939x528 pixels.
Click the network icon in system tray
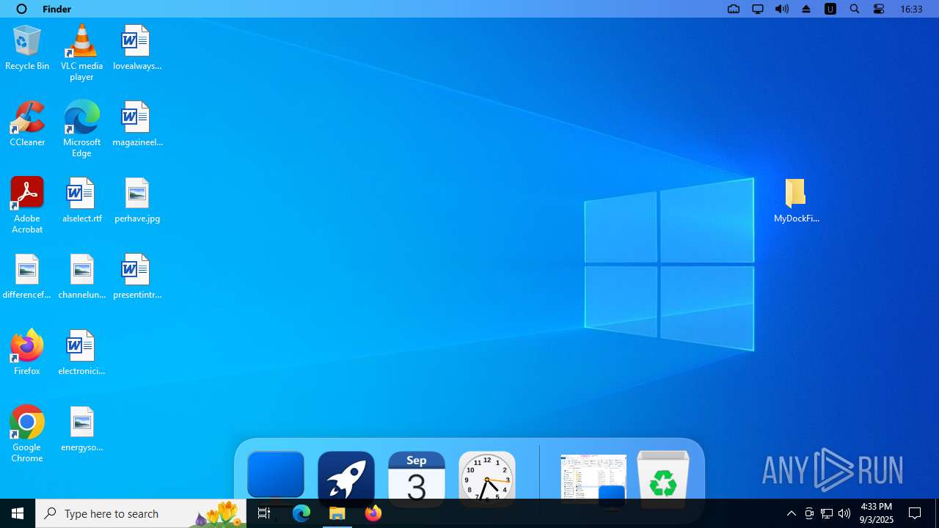tap(827, 513)
